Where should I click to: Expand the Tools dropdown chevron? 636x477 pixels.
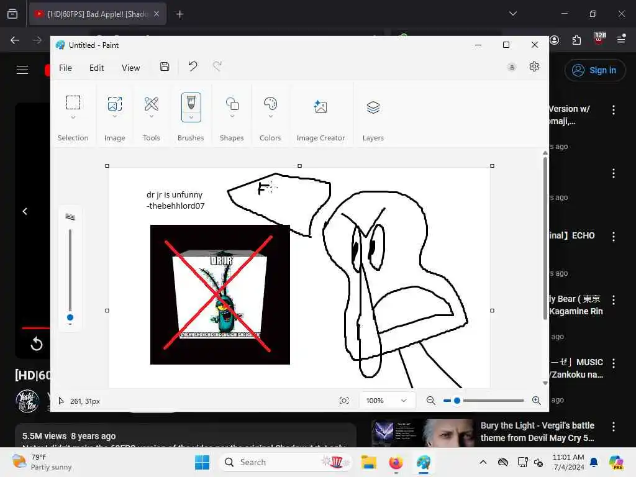coord(152,116)
